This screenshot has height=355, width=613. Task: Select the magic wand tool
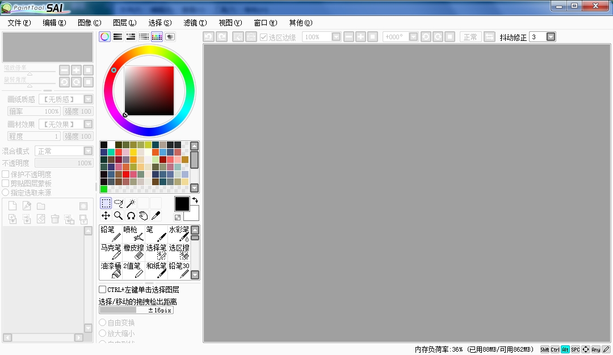tap(130, 203)
